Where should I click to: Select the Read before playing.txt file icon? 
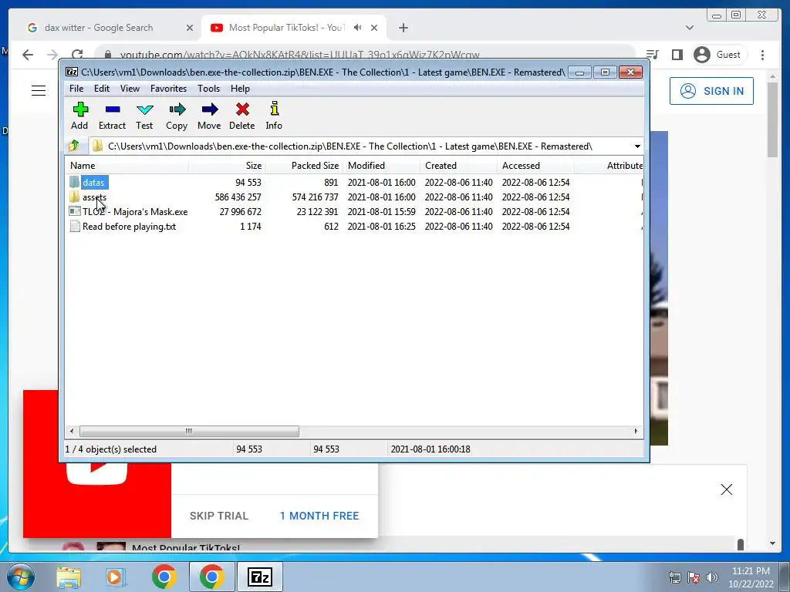75,226
